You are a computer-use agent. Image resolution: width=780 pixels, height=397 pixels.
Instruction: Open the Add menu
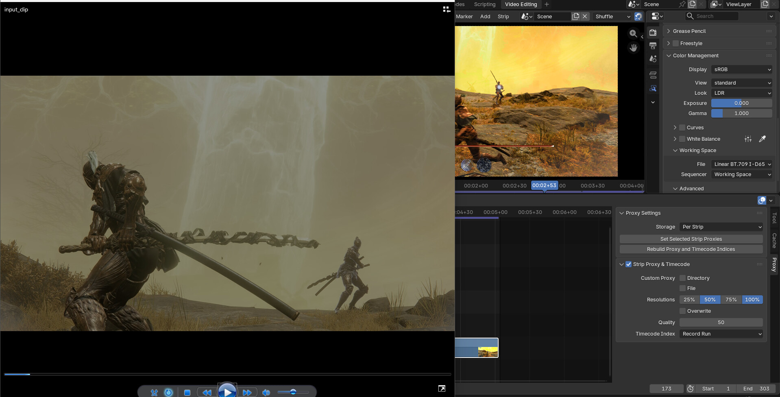(x=485, y=16)
